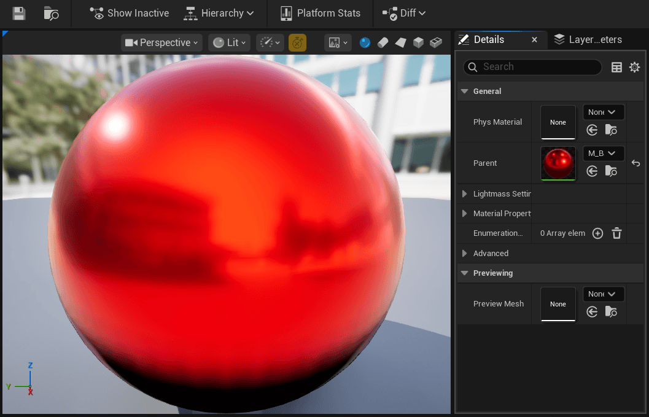Open the Hierarchy menu
The height and width of the screenshot is (417, 649).
219,13
